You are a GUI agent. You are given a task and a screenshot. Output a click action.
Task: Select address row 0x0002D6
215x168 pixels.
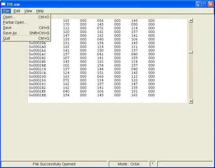[x=37, y=80]
